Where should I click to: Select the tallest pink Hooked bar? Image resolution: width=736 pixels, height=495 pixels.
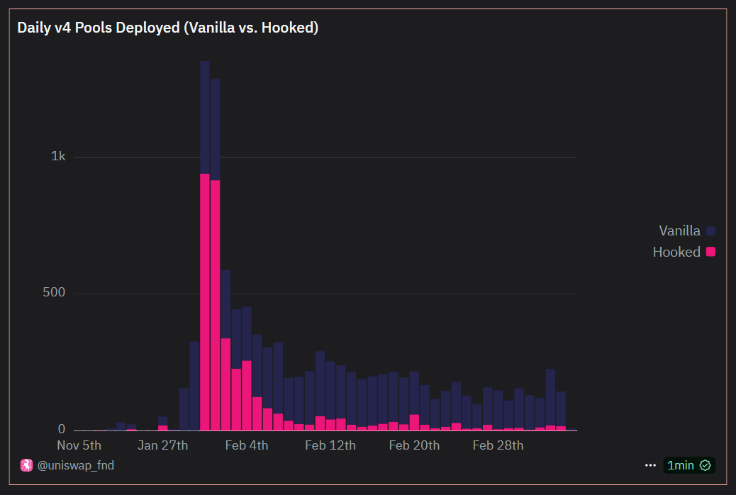(205, 302)
